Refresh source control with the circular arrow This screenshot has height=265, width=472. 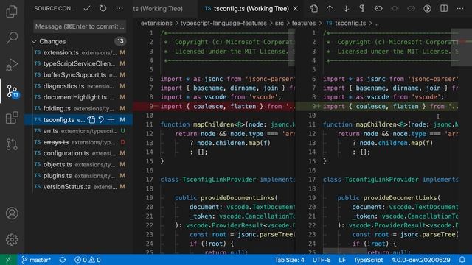(x=103, y=8)
